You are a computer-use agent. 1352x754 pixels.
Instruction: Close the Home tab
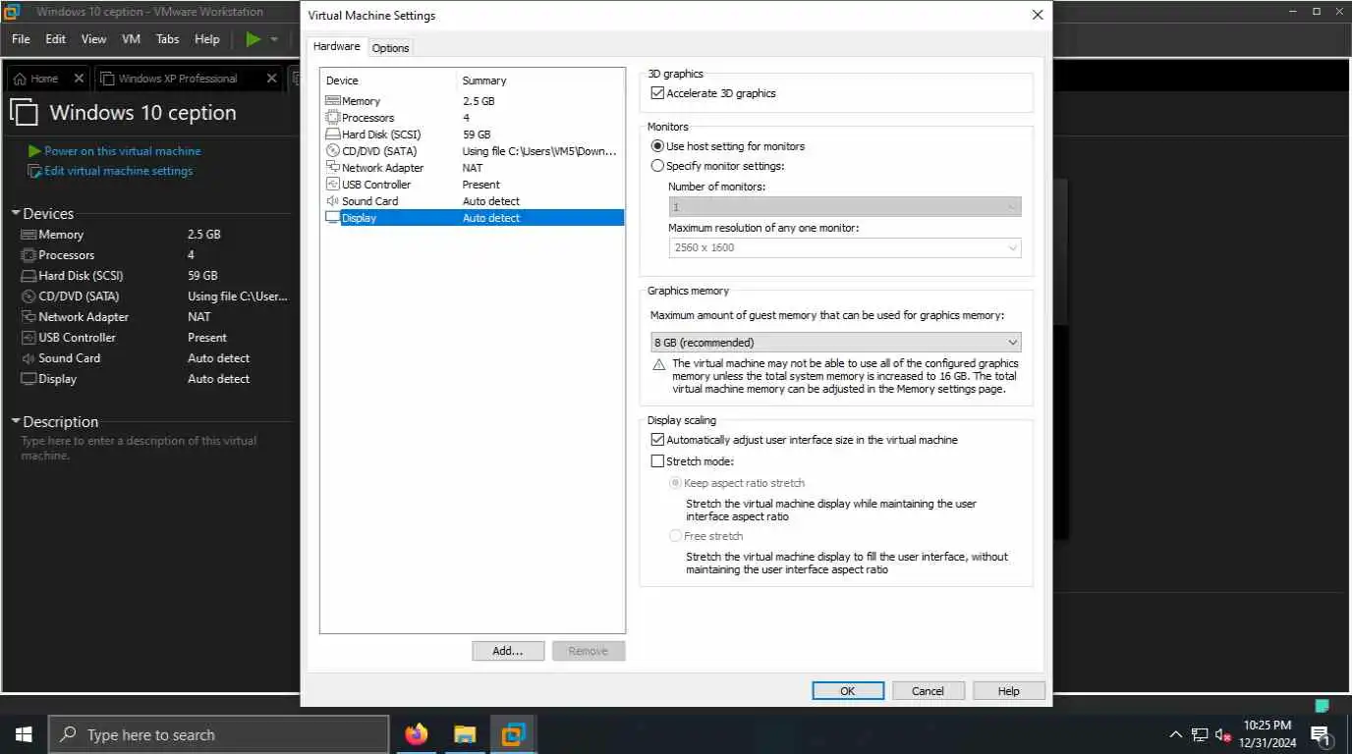79,79
